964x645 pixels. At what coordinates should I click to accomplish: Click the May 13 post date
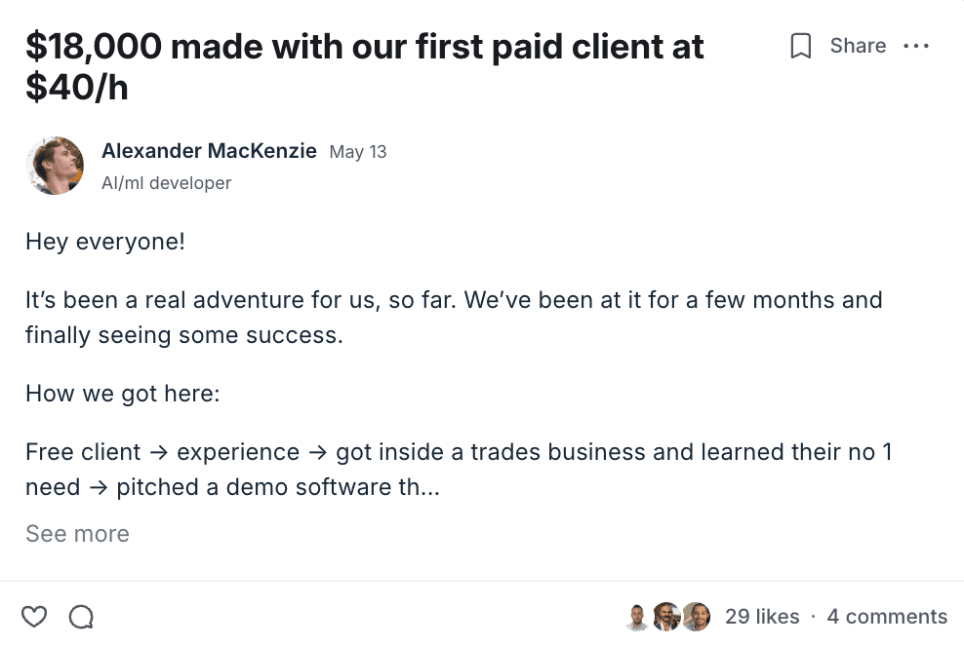[358, 152]
